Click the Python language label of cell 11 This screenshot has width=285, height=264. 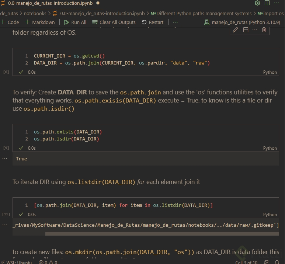270,215
